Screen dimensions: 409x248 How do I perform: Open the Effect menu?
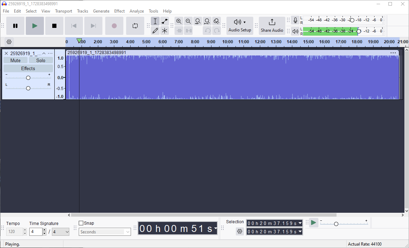(119, 11)
